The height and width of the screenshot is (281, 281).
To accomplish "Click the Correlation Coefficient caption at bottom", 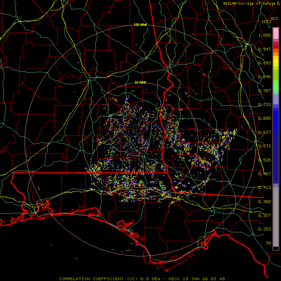I will [x=142, y=279].
